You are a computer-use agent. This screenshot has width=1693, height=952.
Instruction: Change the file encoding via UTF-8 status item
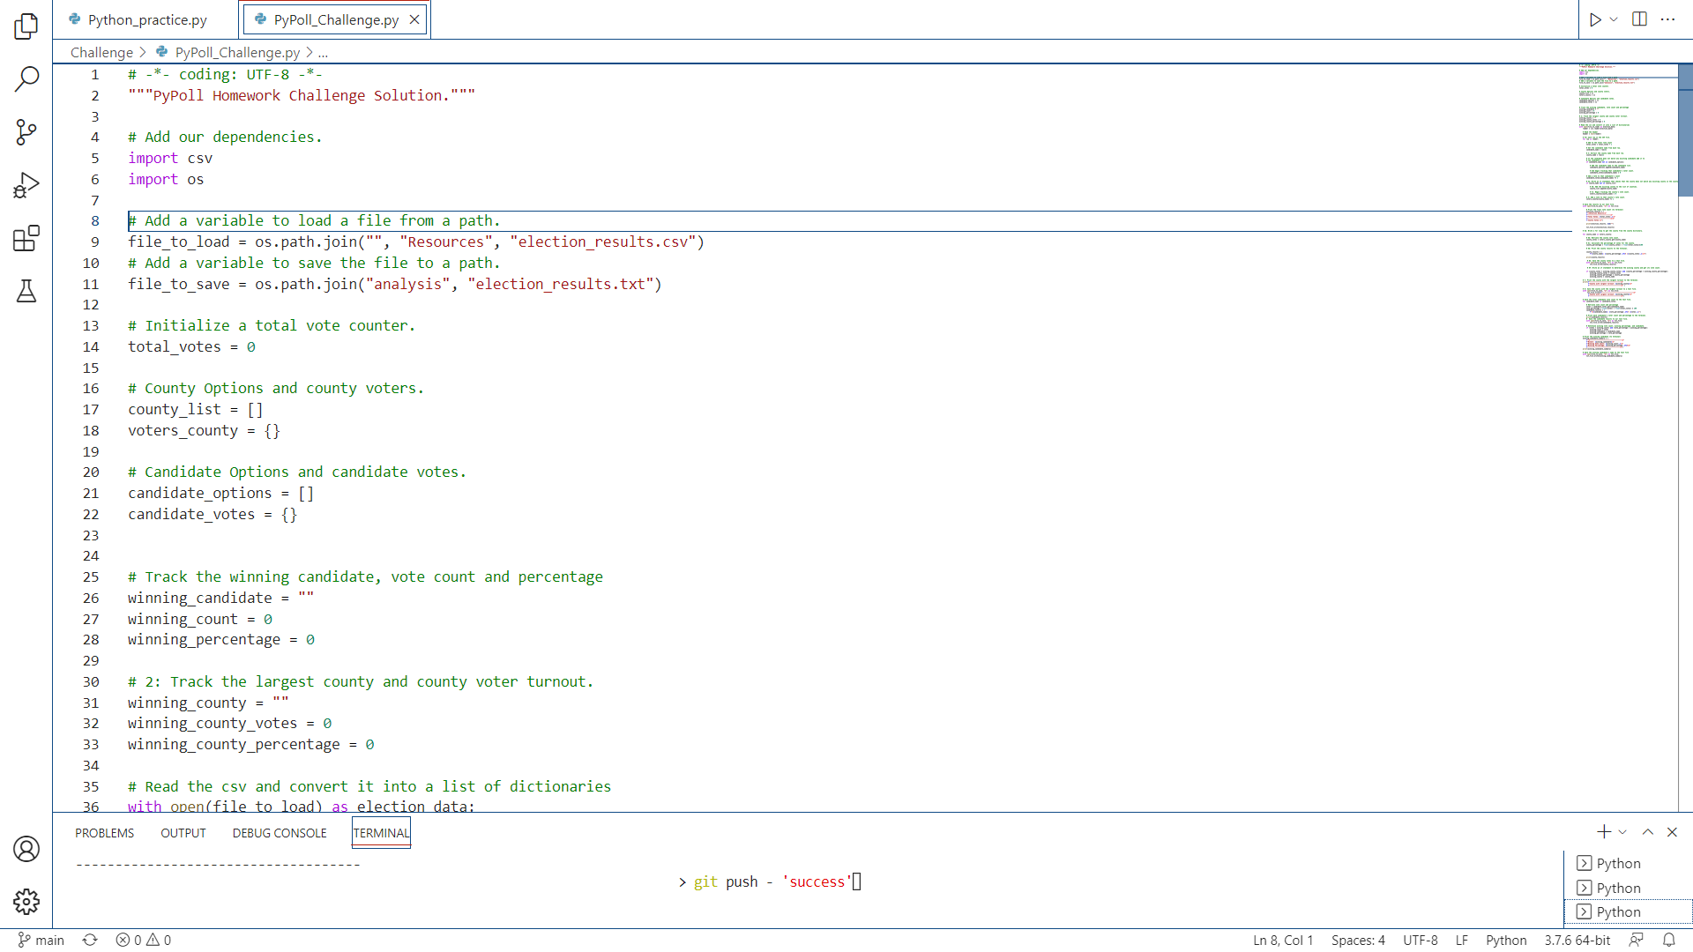[x=1420, y=940]
